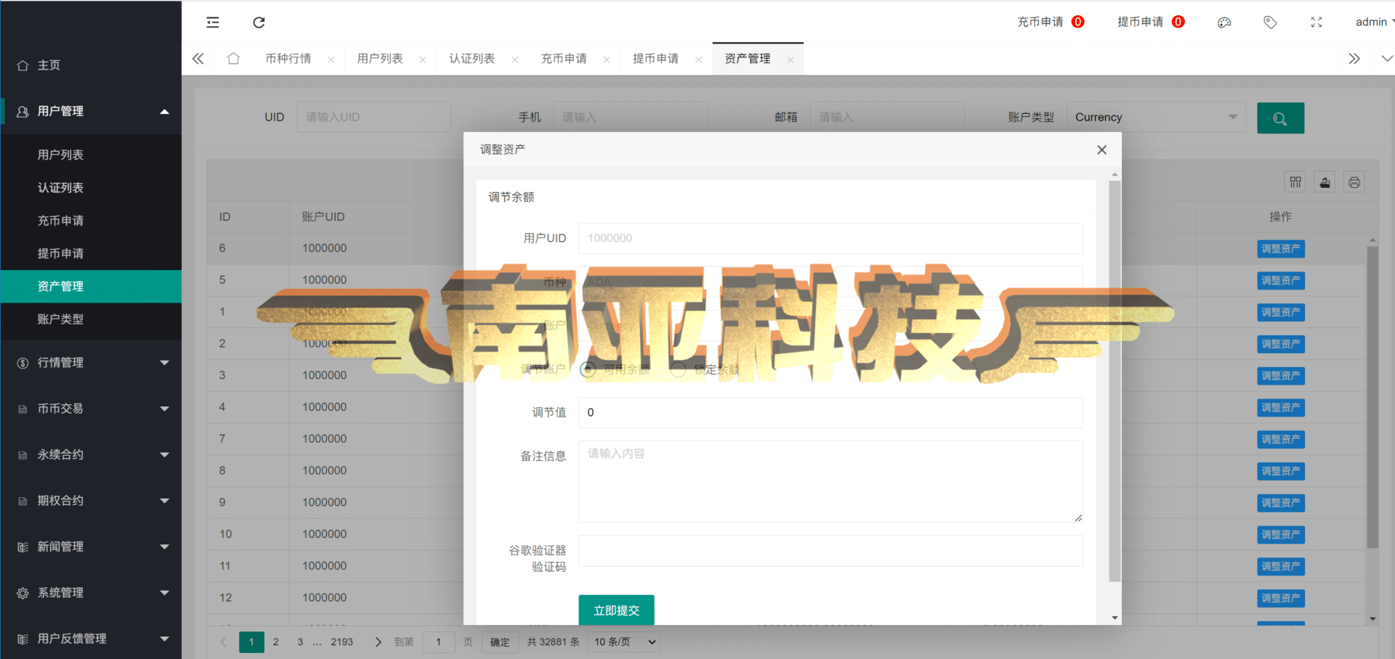1395x659 pixels.
Task: Click dialog vertical scrollbar thumb
Action: pos(1115,381)
